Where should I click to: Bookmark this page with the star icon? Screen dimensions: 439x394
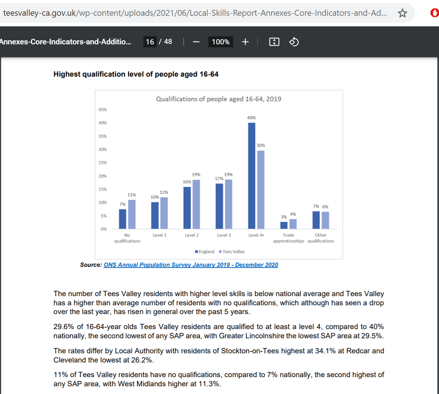[402, 13]
